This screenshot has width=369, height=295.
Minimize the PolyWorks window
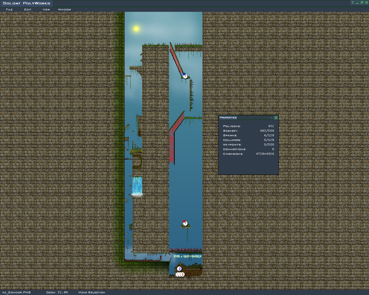pyautogui.click(x=357, y=3)
